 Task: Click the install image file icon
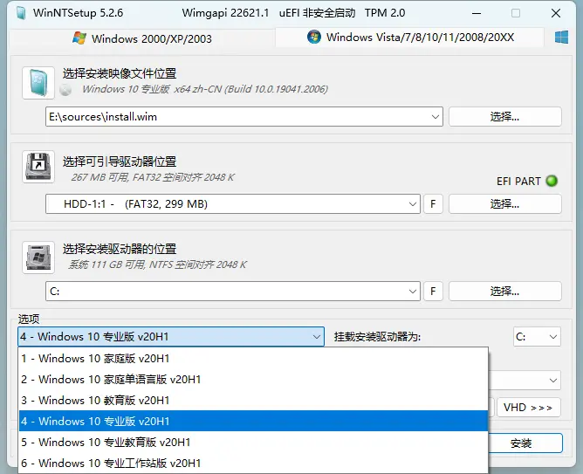pyautogui.click(x=38, y=83)
